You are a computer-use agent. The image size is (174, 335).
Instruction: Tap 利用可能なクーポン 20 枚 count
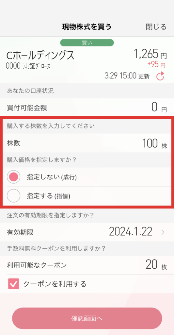[x=156, y=265]
